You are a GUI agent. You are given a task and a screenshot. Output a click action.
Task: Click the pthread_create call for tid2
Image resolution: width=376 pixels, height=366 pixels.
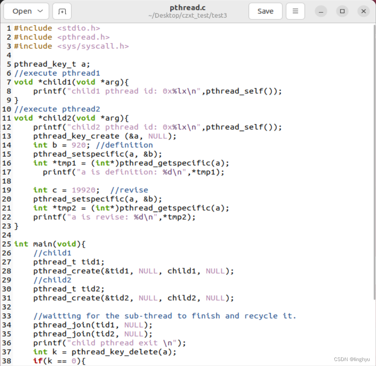[x=134, y=298]
